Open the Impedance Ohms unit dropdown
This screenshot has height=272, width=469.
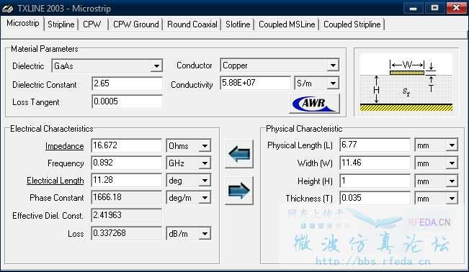pyautogui.click(x=205, y=146)
